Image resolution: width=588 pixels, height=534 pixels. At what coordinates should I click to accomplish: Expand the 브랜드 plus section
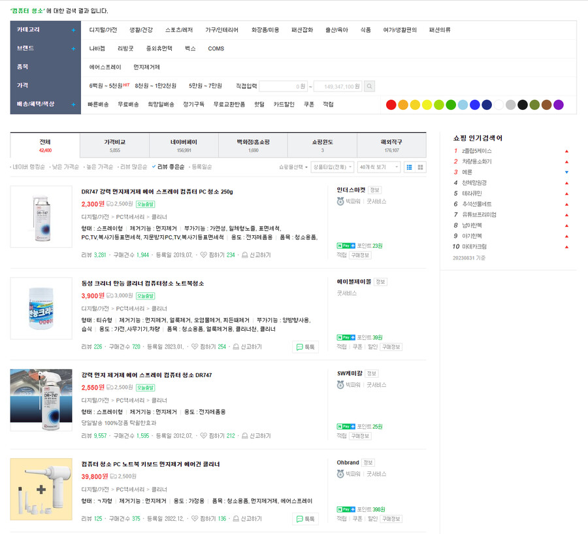[x=73, y=49]
